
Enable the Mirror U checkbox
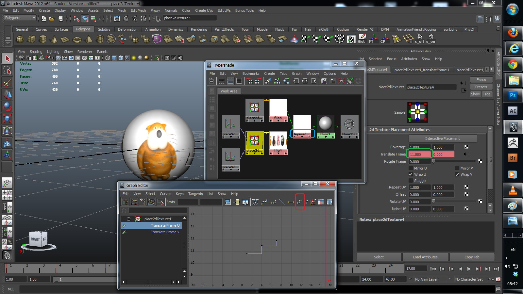click(411, 168)
